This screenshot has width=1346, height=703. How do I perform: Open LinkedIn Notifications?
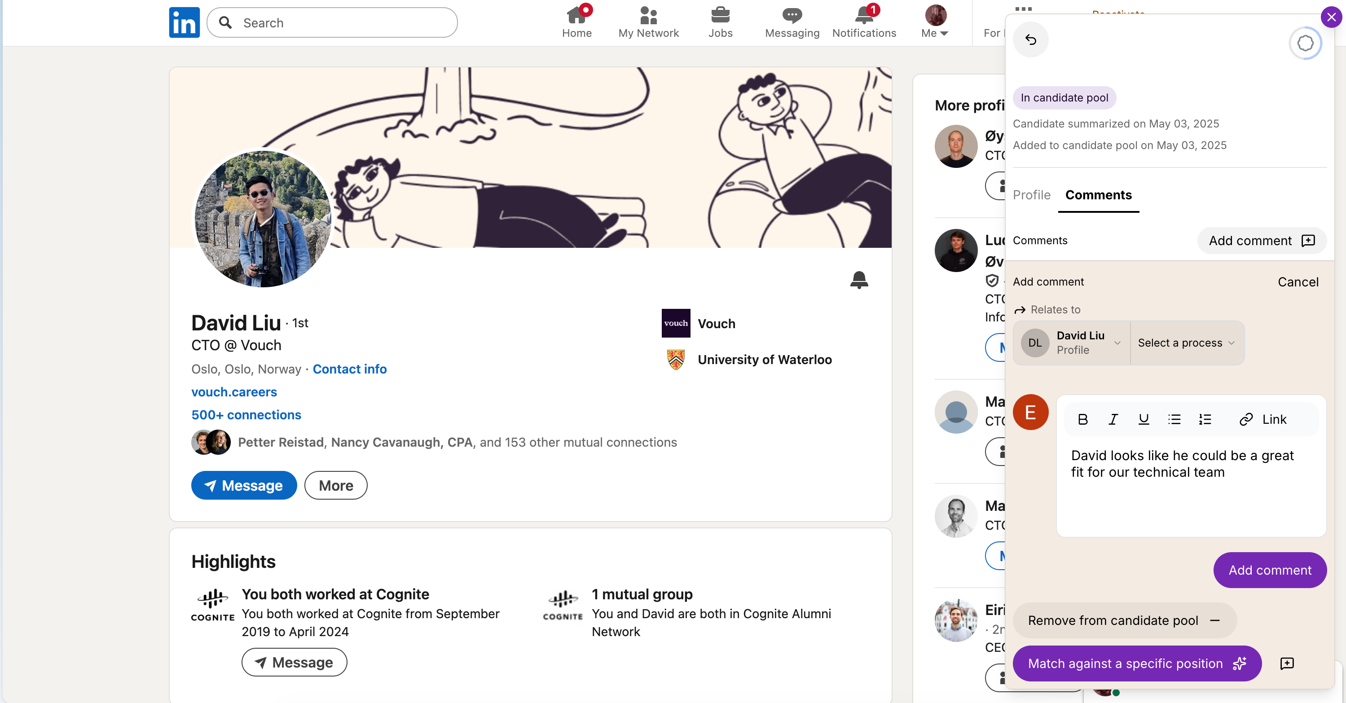(864, 22)
